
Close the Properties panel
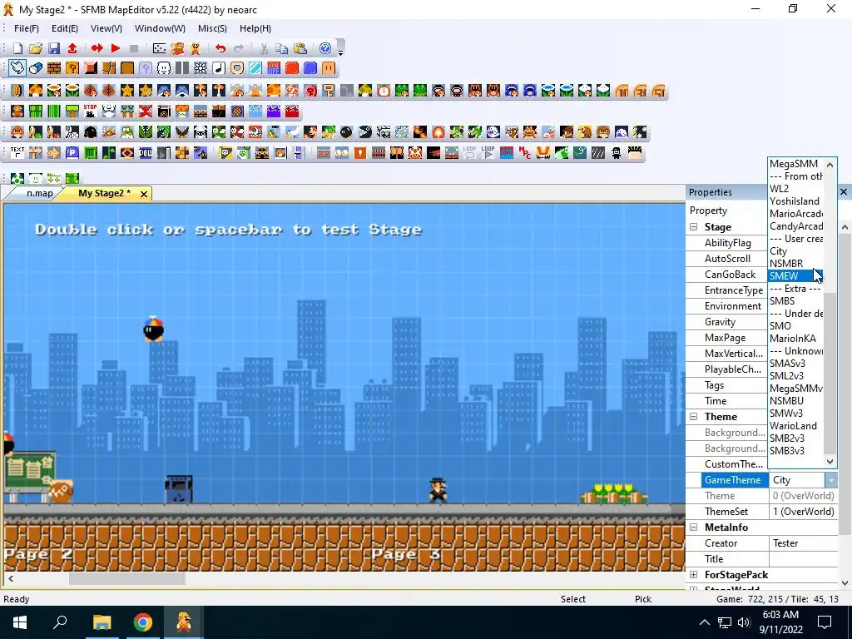[844, 192]
